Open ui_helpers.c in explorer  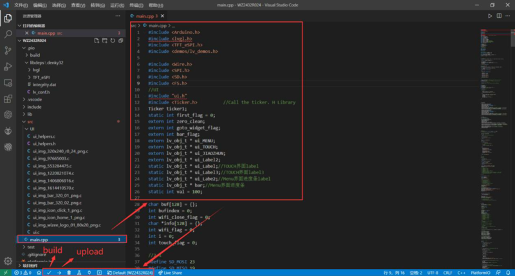coord(44,136)
